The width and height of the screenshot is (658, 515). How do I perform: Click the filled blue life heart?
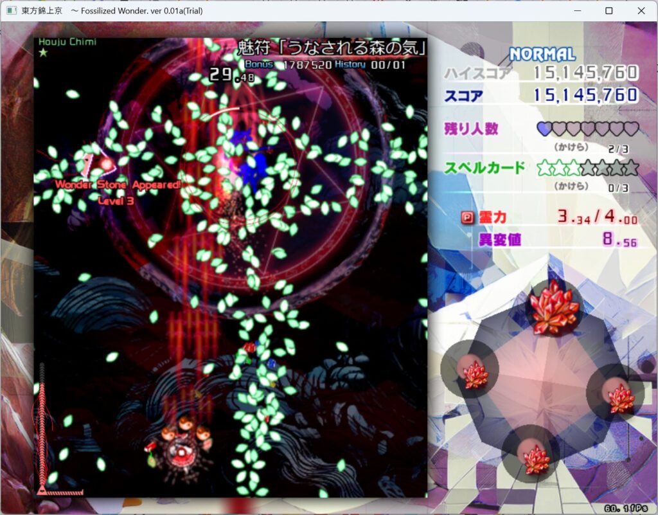pos(544,129)
